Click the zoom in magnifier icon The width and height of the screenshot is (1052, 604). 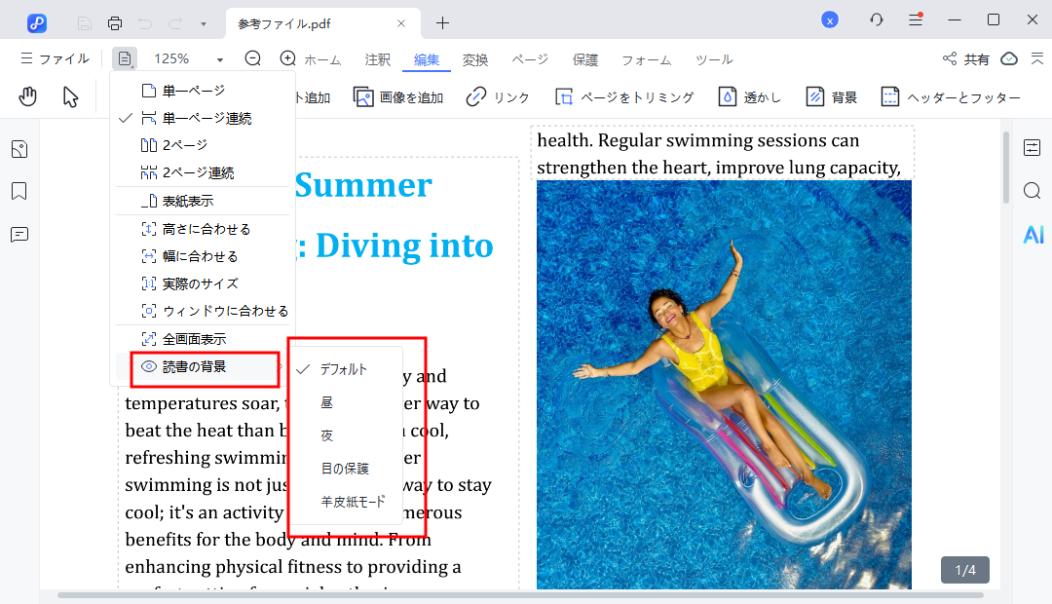pyautogui.click(x=287, y=58)
